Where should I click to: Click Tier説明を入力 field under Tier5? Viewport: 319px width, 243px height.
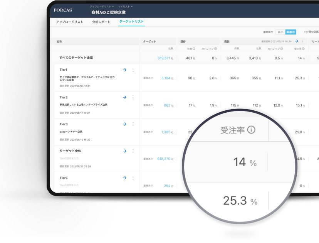pyautogui.click(x=69, y=185)
